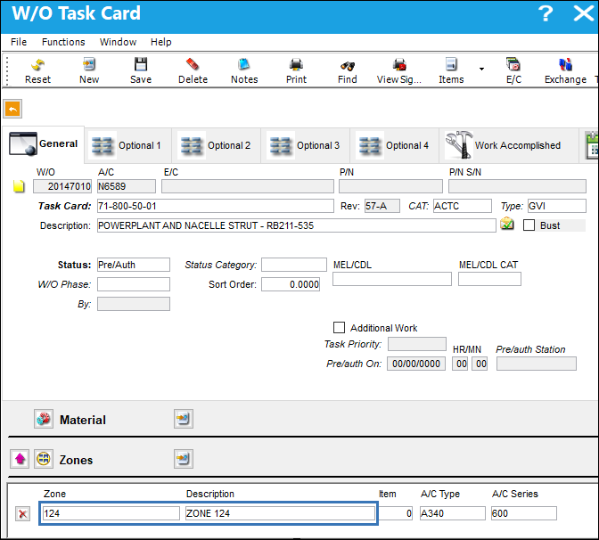Enable the Additional Work checkbox
This screenshot has width=599, height=540.
[x=339, y=327]
